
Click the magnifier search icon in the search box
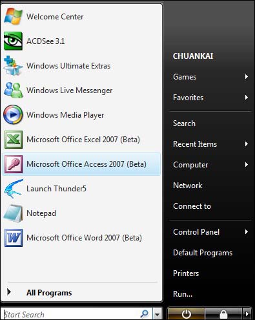tap(145, 314)
